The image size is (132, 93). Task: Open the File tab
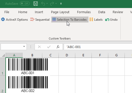pos(7,12)
